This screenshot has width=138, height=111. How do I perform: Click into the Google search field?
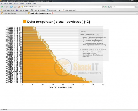point(123,7)
